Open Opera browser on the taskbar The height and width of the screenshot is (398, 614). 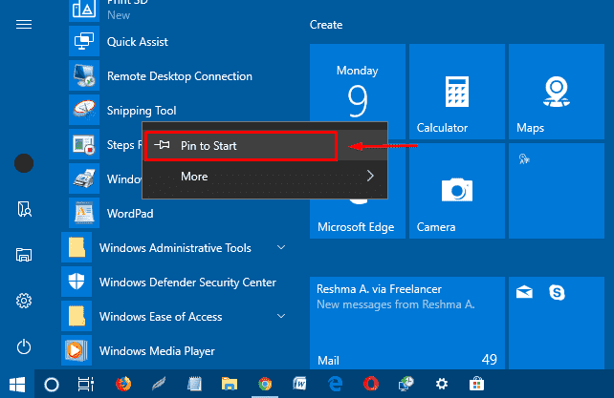tap(370, 384)
